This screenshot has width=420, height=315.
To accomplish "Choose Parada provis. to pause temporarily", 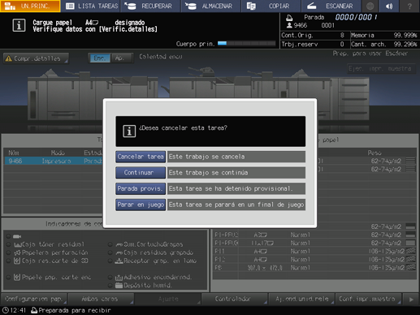I will coord(141,188).
